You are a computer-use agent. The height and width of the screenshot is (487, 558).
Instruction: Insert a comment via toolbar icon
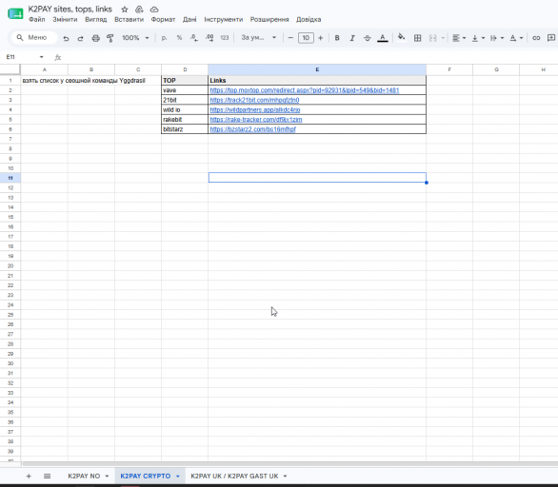[x=551, y=38]
